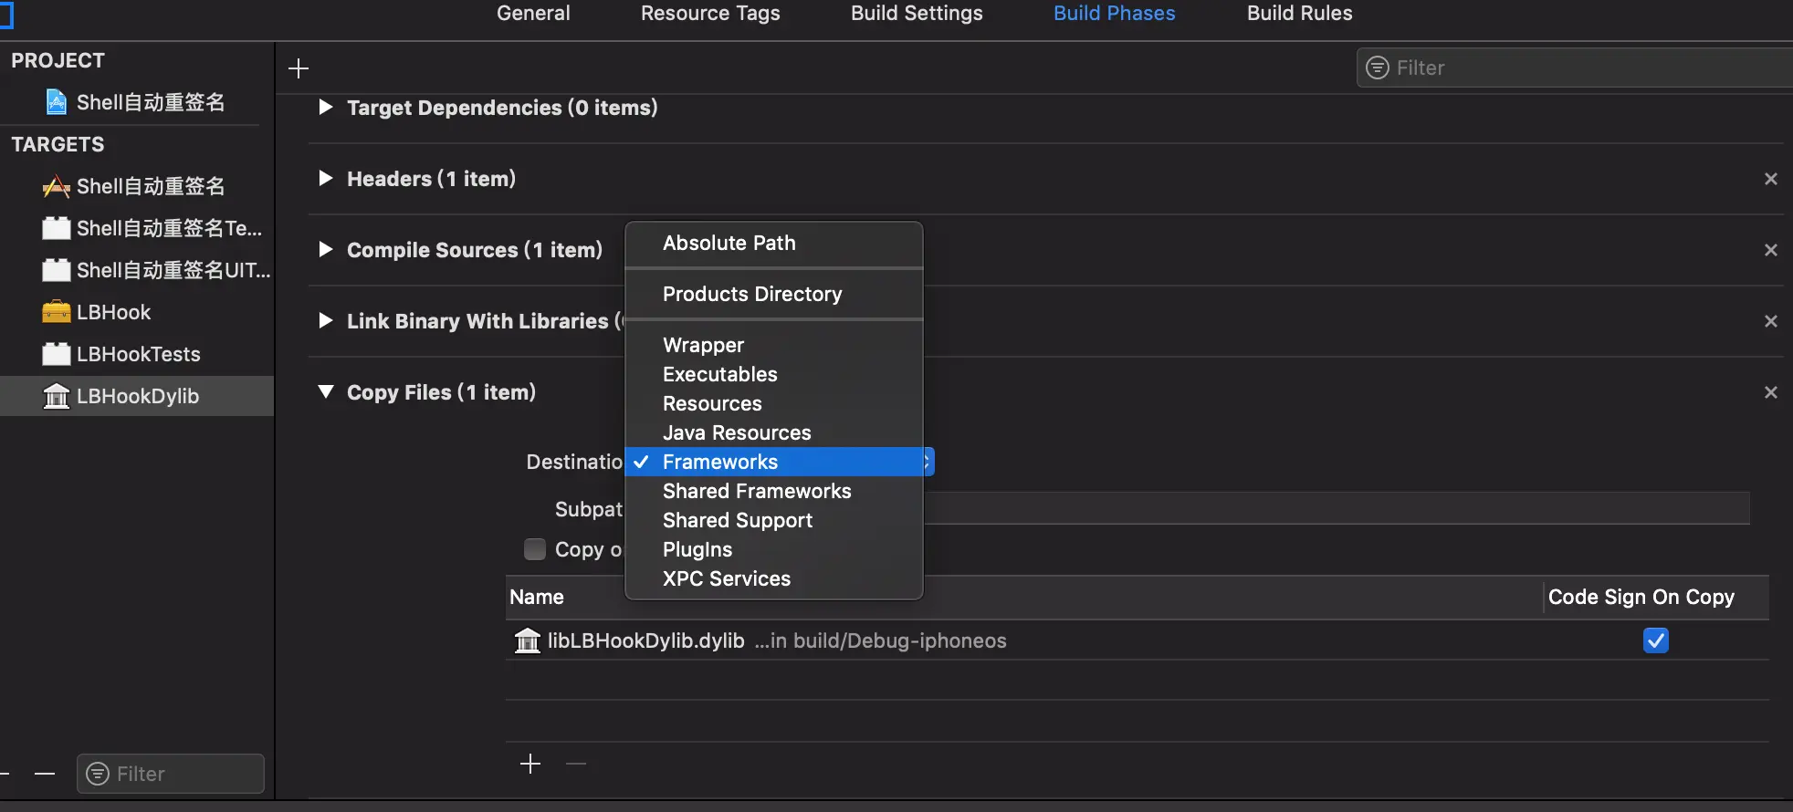Click the libLBHookDylib.dylib file icon
Screen dimensions: 1793x812
point(528,640)
